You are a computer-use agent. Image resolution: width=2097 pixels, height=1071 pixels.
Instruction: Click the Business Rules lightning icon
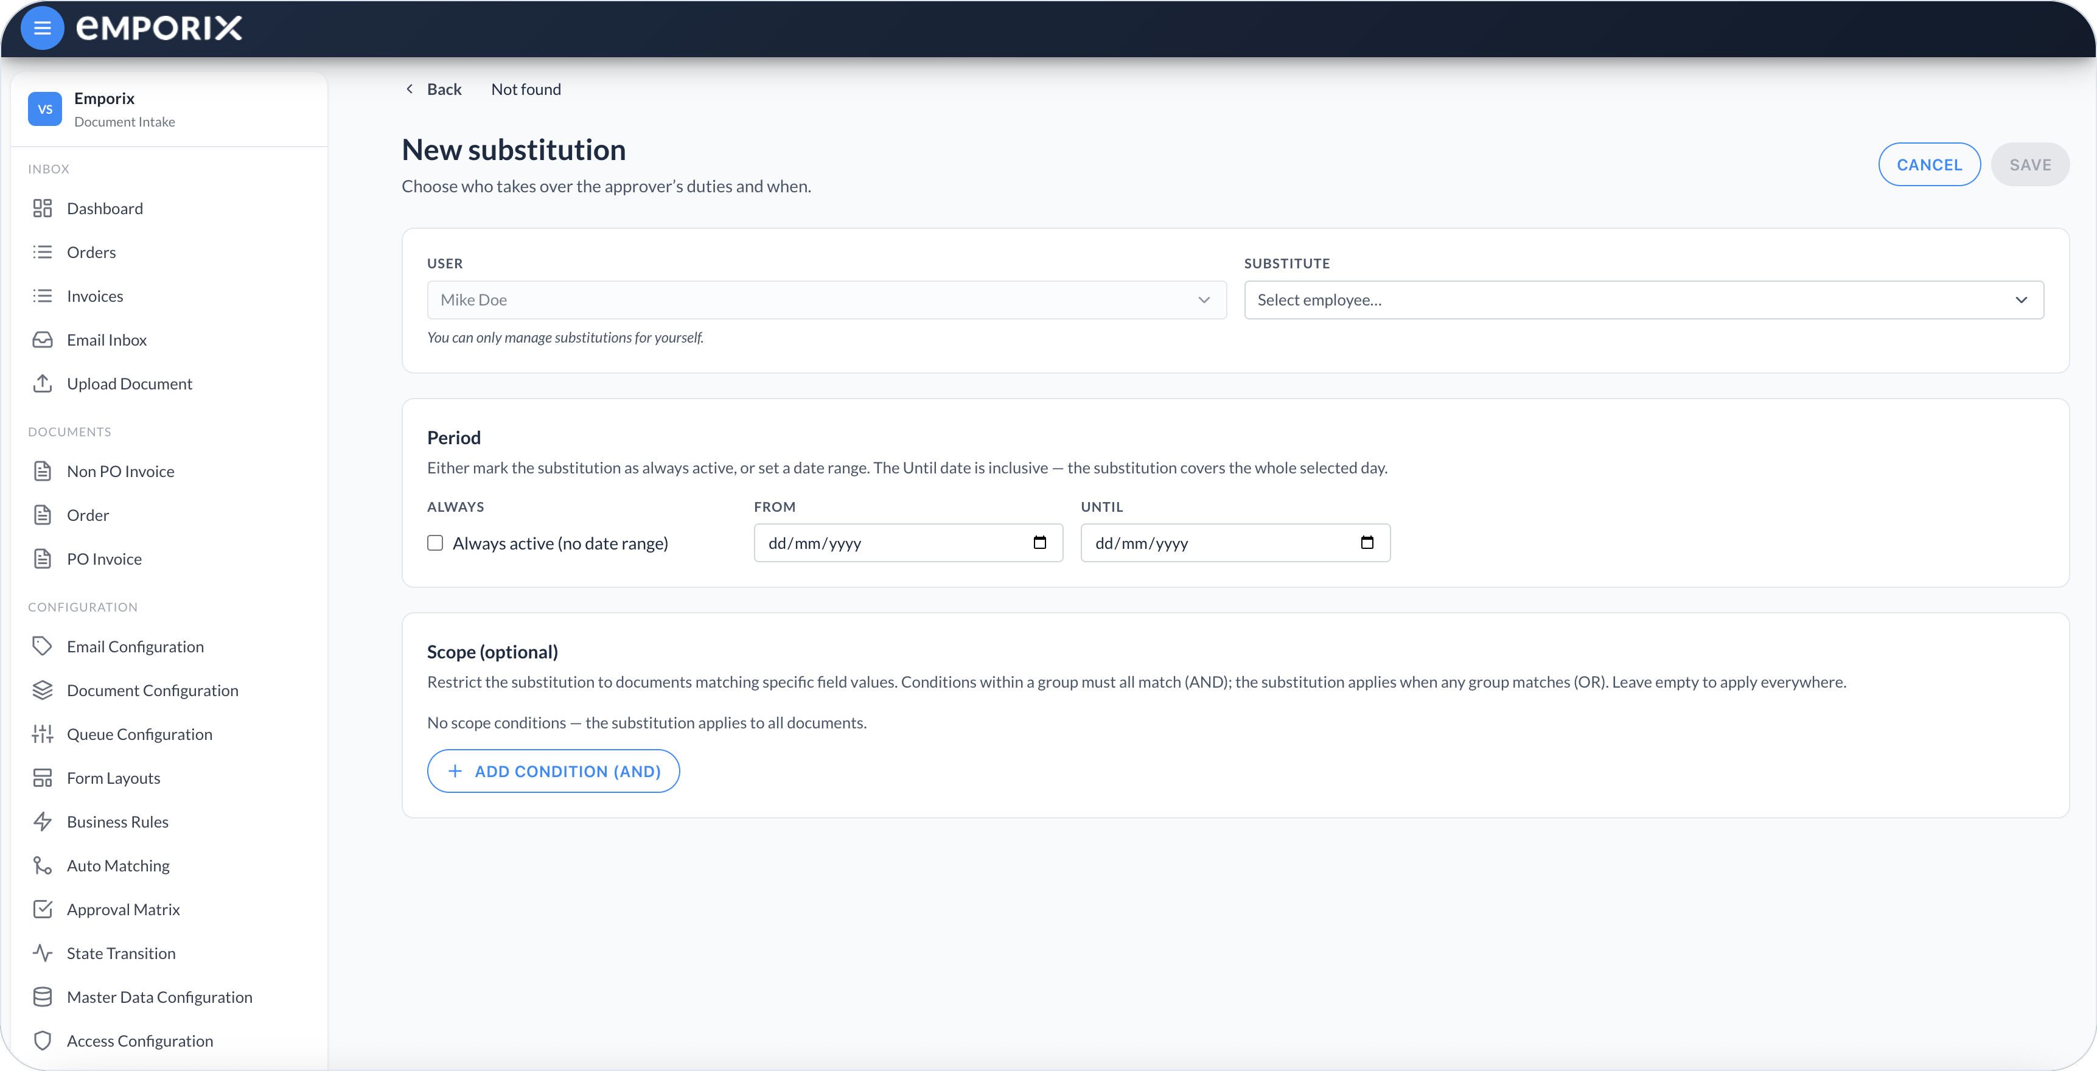pyautogui.click(x=43, y=822)
